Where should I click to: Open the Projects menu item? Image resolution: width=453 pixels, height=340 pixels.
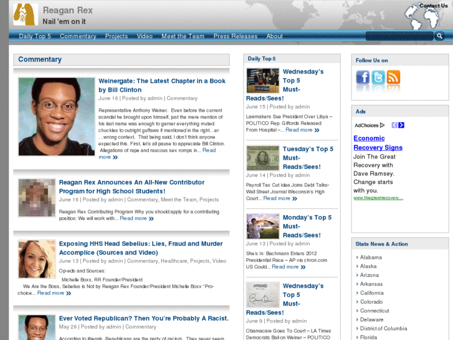tap(117, 36)
